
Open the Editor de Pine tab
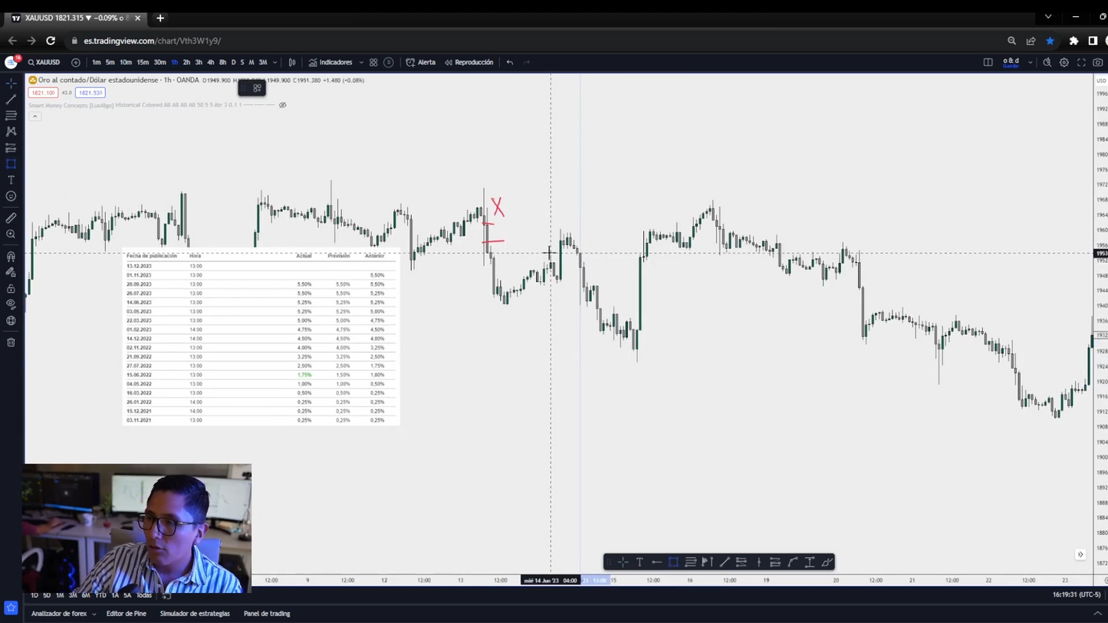click(x=126, y=614)
